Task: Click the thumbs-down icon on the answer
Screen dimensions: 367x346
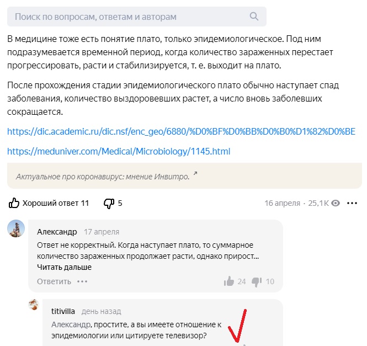Action: (x=109, y=203)
